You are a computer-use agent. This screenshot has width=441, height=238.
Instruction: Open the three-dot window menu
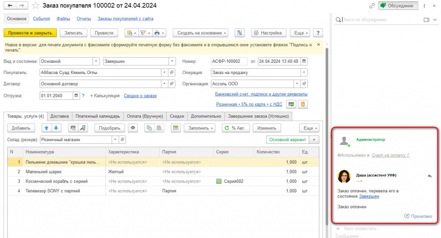424,6
